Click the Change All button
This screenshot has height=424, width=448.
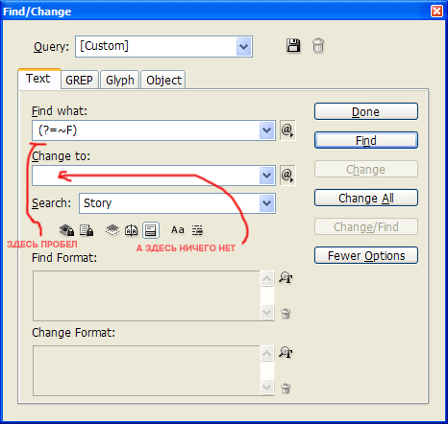tap(366, 198)
